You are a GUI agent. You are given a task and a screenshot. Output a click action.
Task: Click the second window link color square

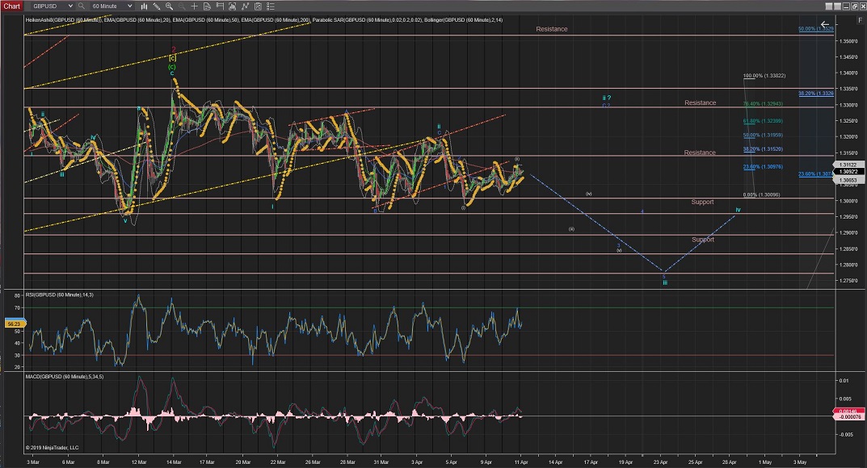pyautogui.click(x=837, y=6)
